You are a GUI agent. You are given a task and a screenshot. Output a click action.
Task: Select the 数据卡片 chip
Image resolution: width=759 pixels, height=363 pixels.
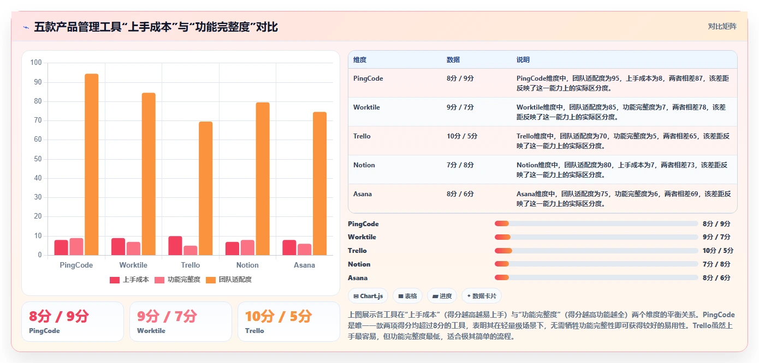tap(481, 296)
